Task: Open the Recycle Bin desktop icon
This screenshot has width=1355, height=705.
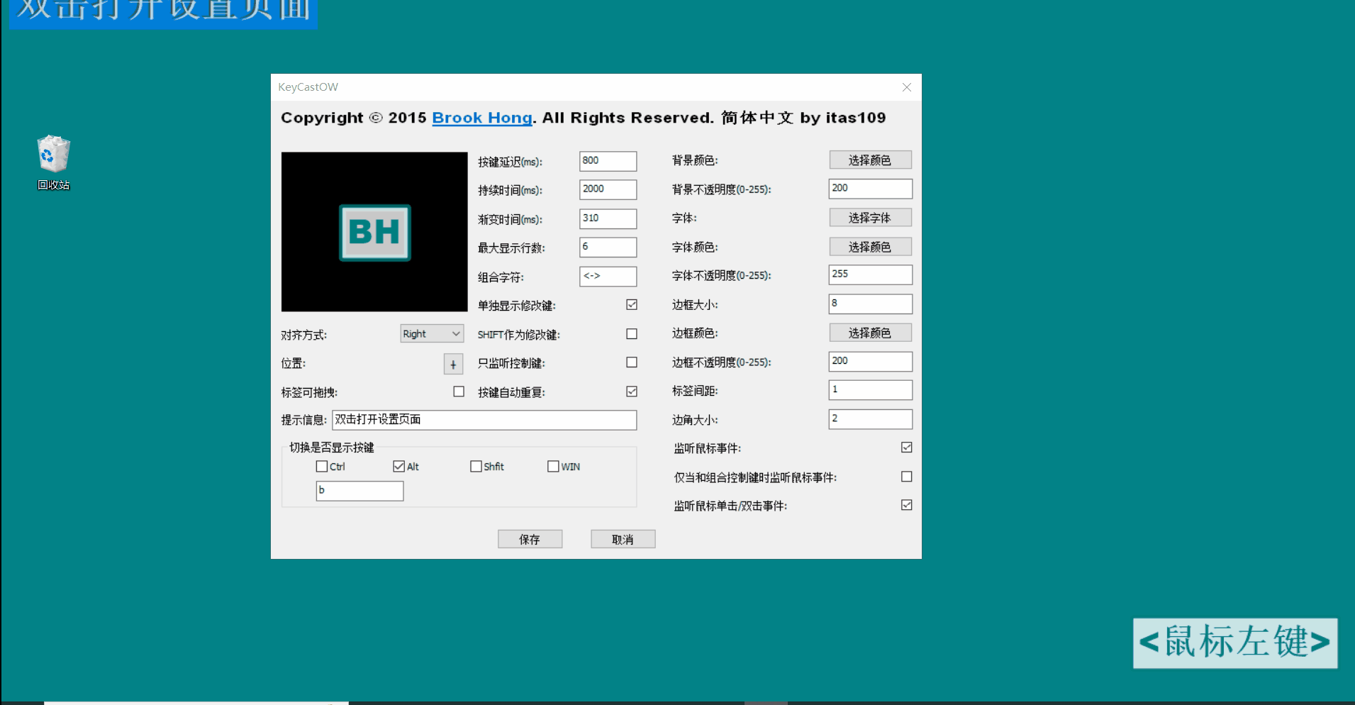Action: [x=54, y=162]
